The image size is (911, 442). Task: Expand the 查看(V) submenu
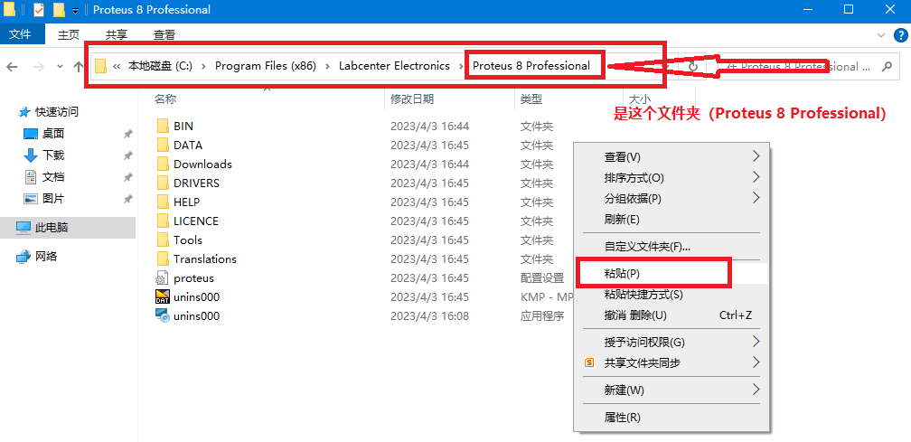(x=756, y=156)
